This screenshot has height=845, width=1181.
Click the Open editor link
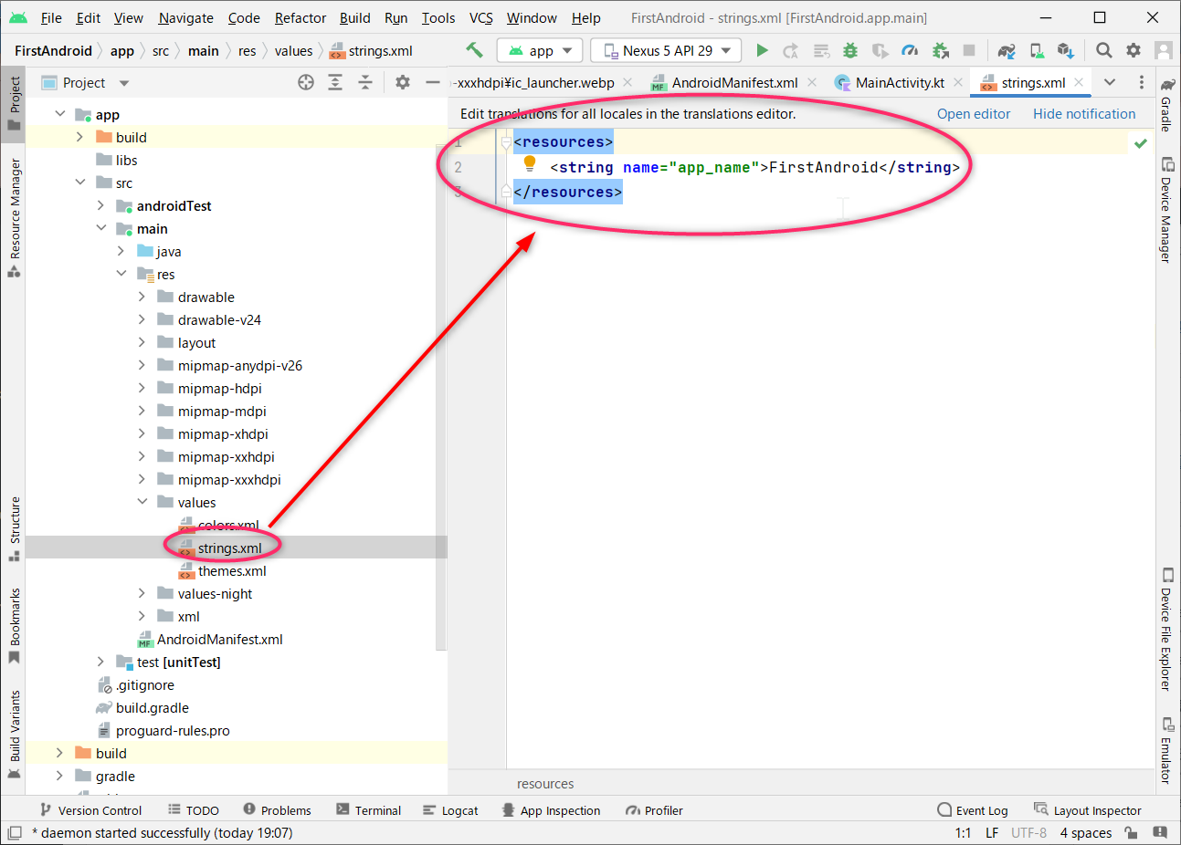974,113
